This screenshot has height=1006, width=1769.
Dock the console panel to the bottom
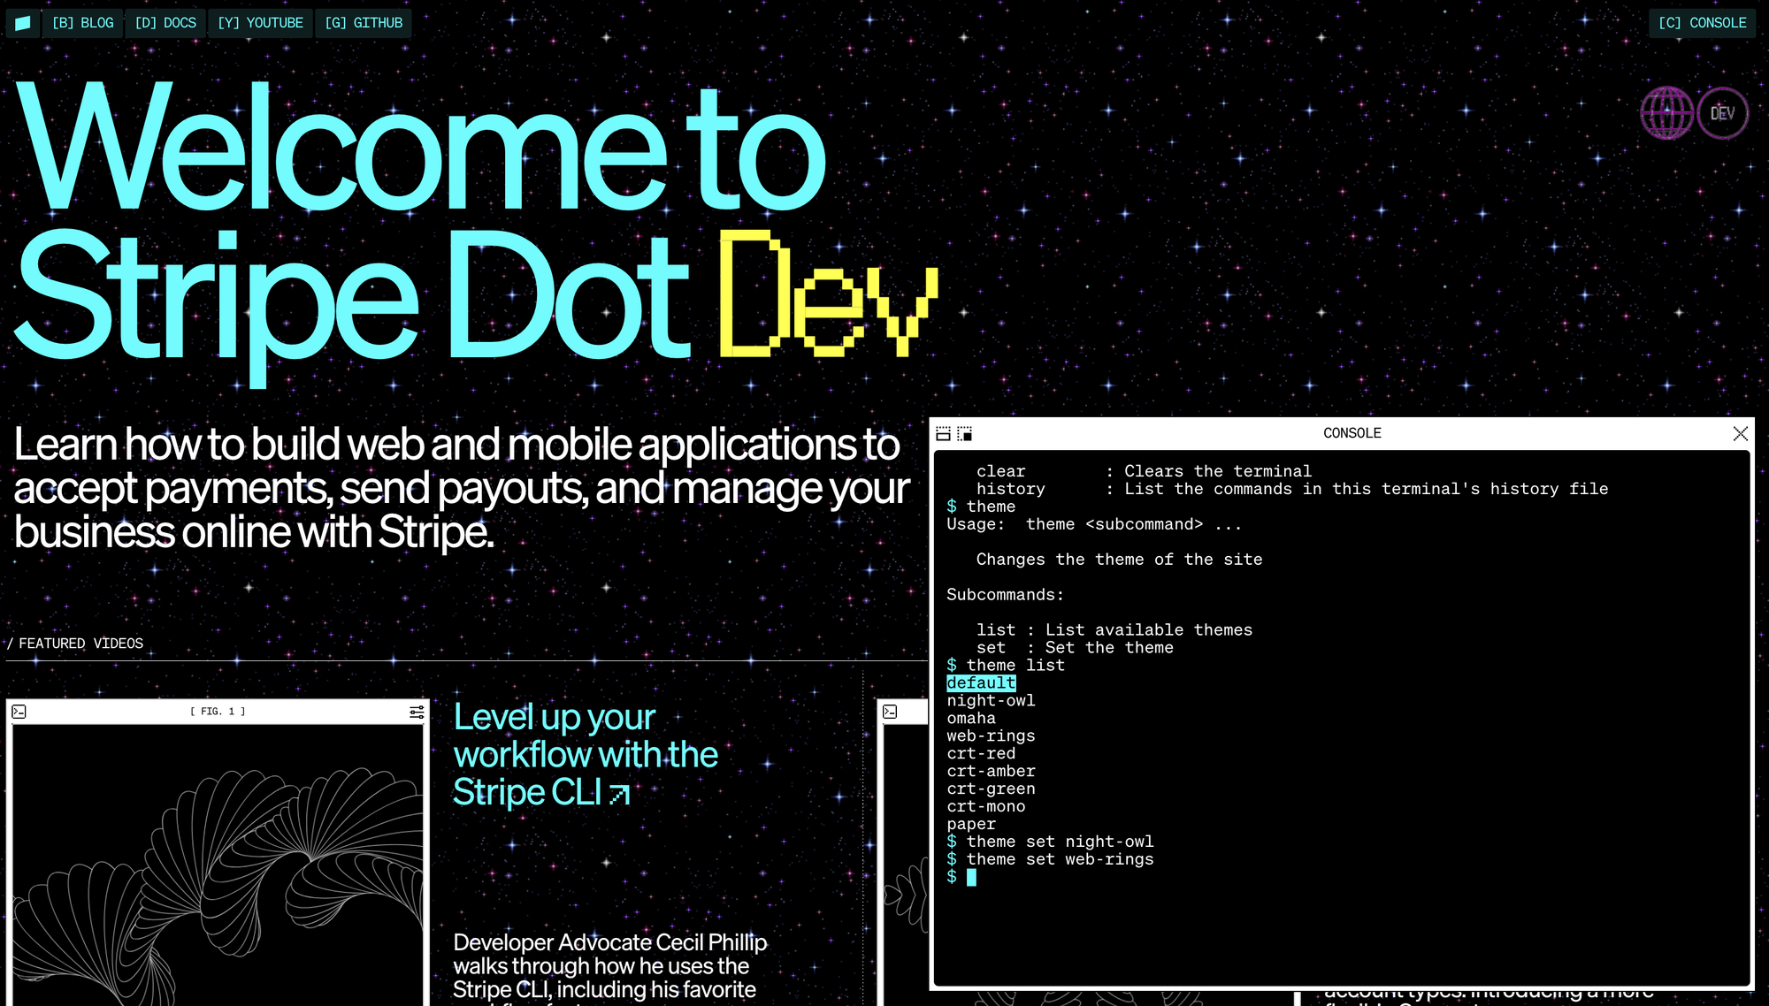(x=943, y=433)
